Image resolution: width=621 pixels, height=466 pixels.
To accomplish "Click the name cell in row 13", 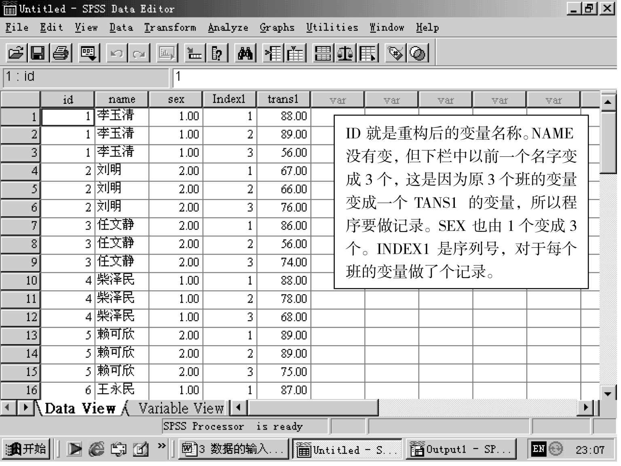I will [x=122, y=335].
